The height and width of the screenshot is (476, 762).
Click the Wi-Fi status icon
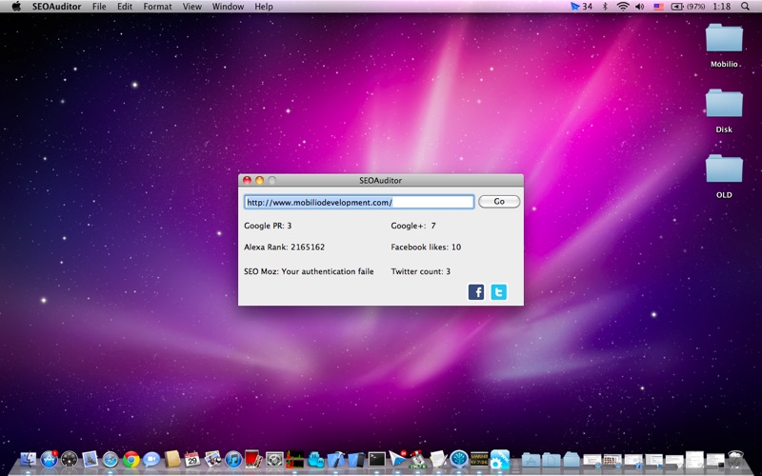623,7
